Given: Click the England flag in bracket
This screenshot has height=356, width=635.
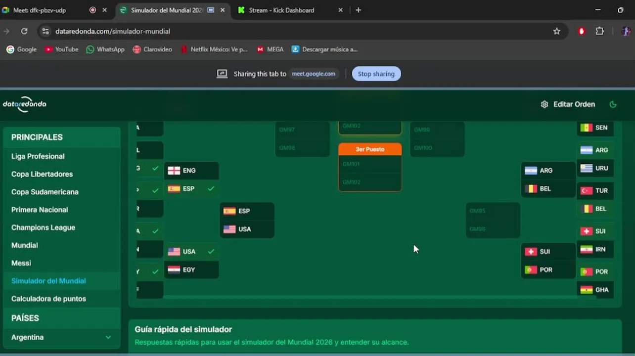Looking at the screenshot, I should click(x=174, y=171).
